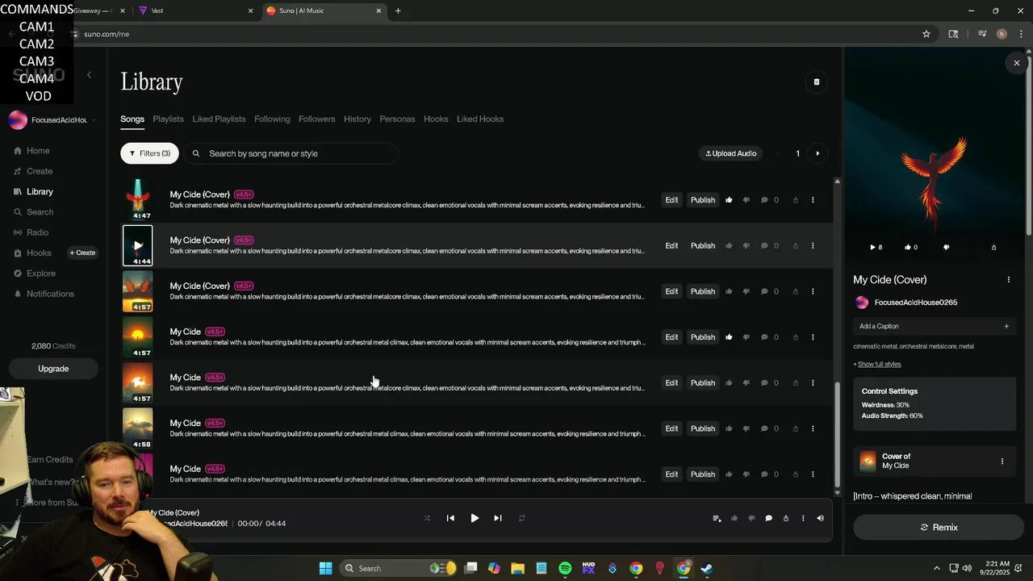Share the song from the bottom player bar
The image size is (1033, 581).
click(786, 518)
